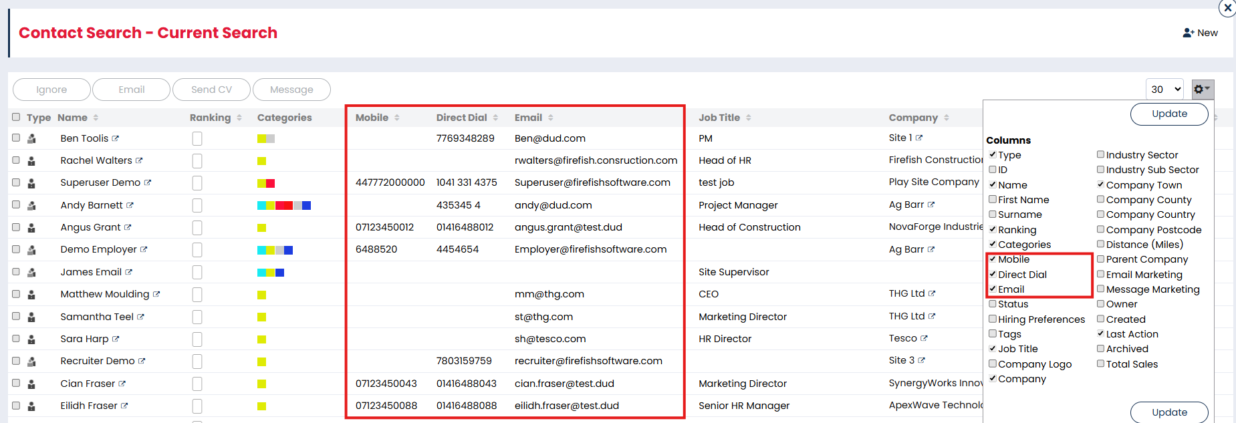The image size is (1236, 423).
Task: Open Recruiter Demo external link icon
Action: (x=142, y=361)
